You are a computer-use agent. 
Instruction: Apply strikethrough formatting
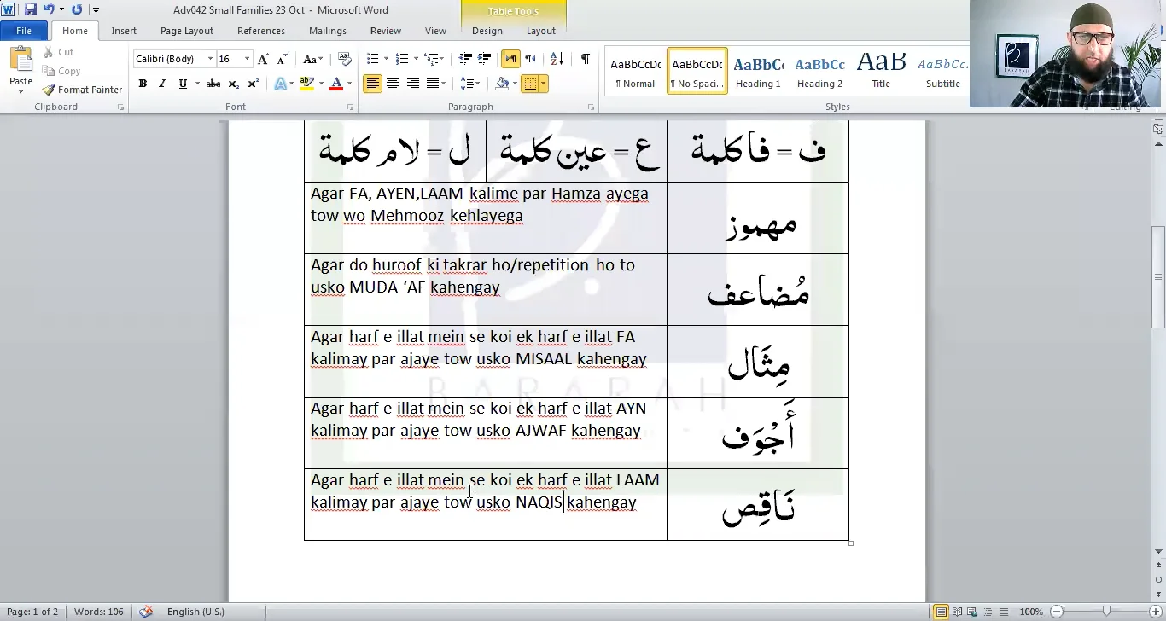[213, 84]
